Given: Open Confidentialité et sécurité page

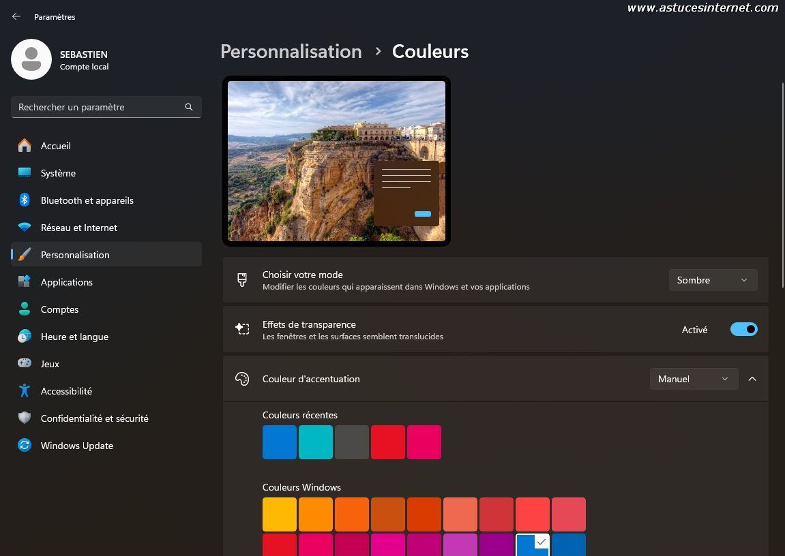Looking at the screenshot, I should 106,418.
